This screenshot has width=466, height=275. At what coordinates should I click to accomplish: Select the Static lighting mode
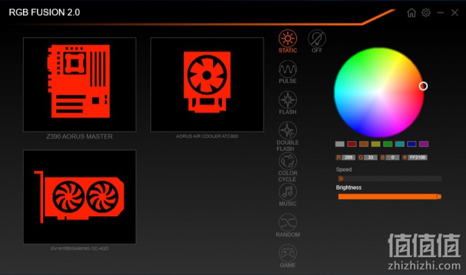click(287, 42)
